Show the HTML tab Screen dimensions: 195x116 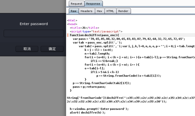(110, 11)
